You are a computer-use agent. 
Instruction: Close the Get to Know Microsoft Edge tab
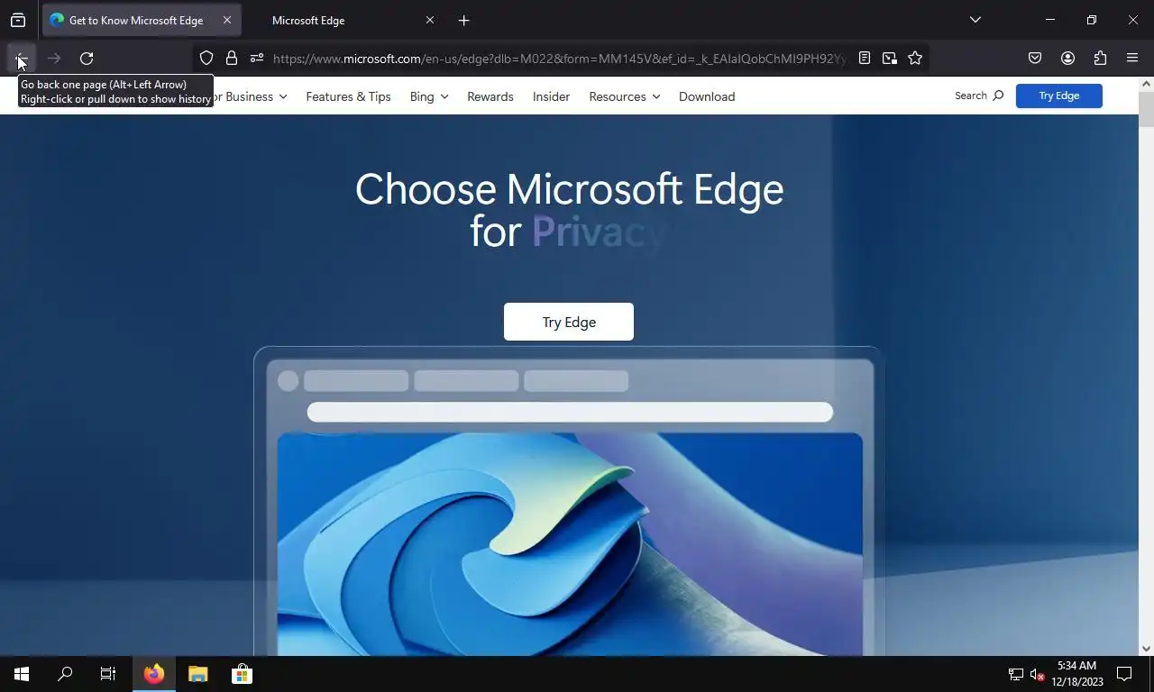227,20
